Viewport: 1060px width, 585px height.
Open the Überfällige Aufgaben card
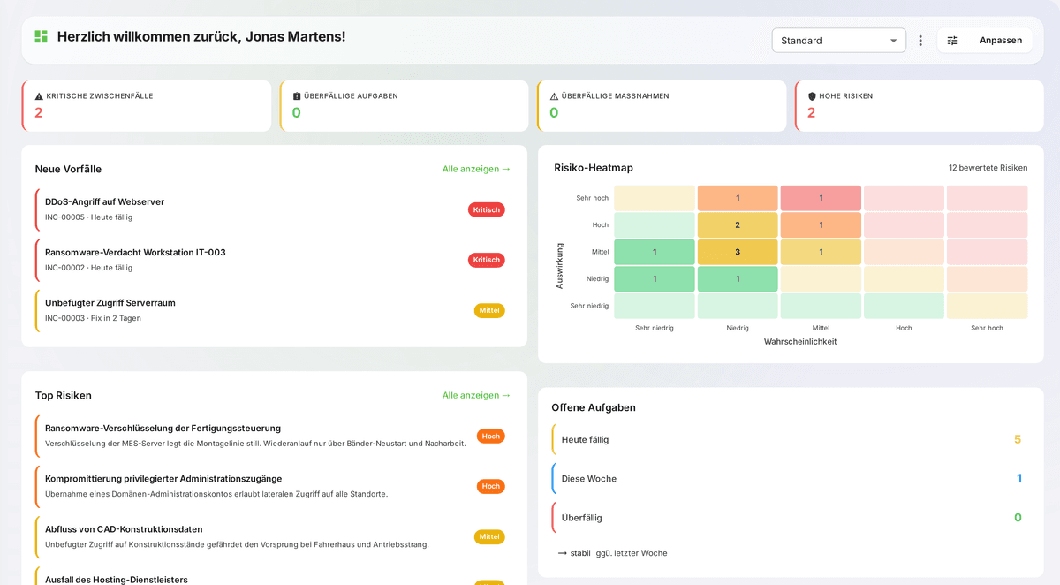pyautogui.click(x=405, y=106)
